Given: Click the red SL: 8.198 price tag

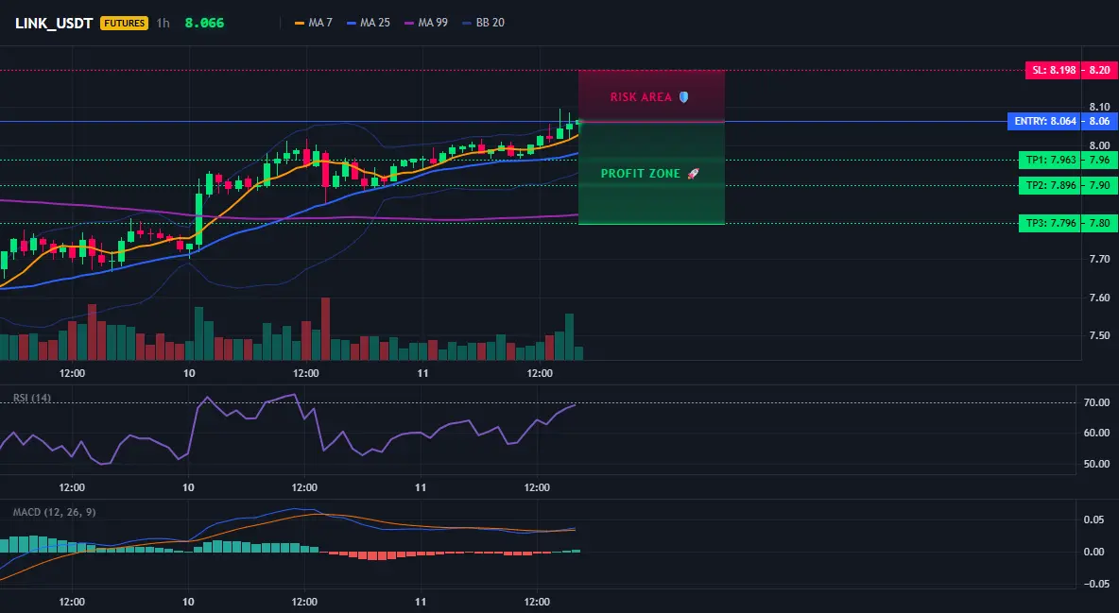Looking at the screenshot, I should pos(1053,70).
